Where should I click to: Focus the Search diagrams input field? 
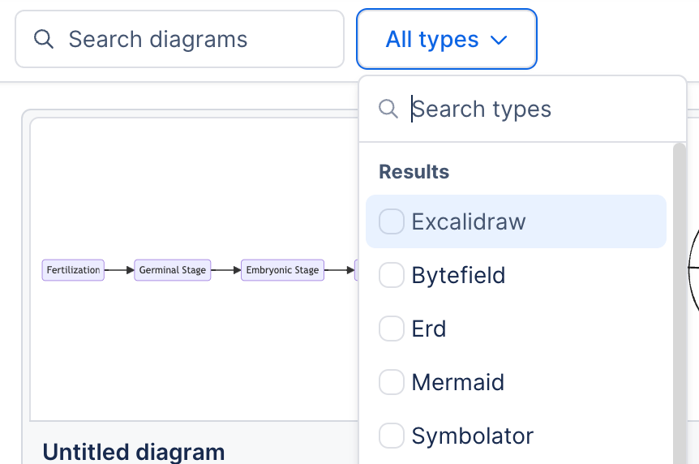click(195, 39)
